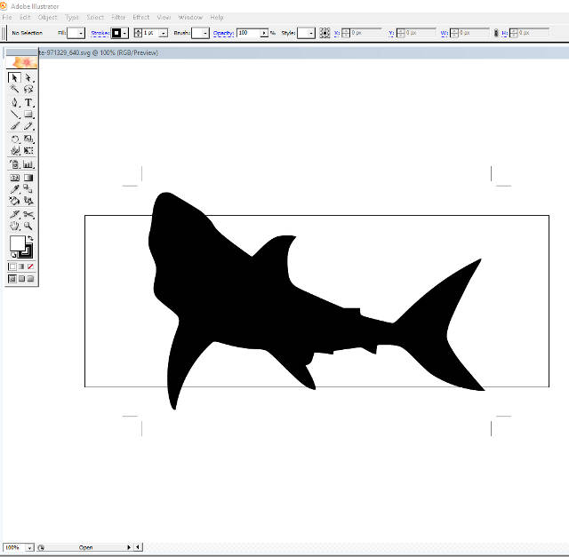Select the Free Transform tool
The image size is (569, 557).
point(28,150)
